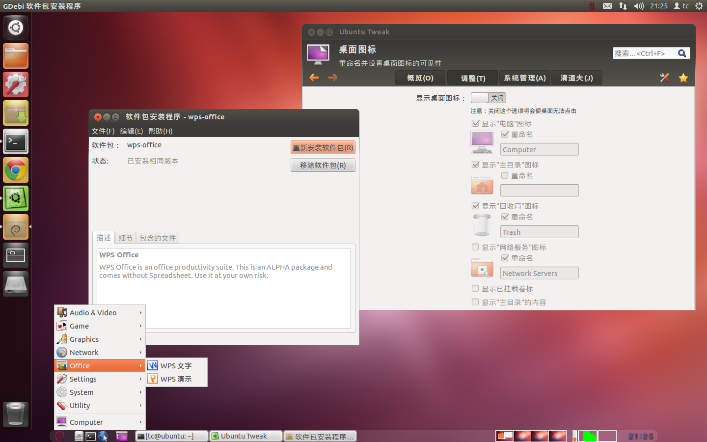Switch to the Ubuntu Tweak taskbar window button

246,436
